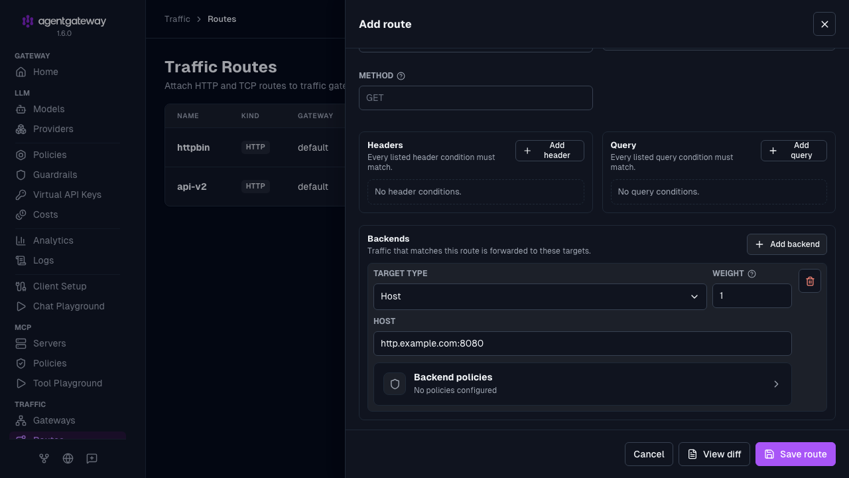Image resolution: width=849 pixels, height=478 pixels.
Task: Click the default gateway cell in httpbin row
Action: pos(313,147)
